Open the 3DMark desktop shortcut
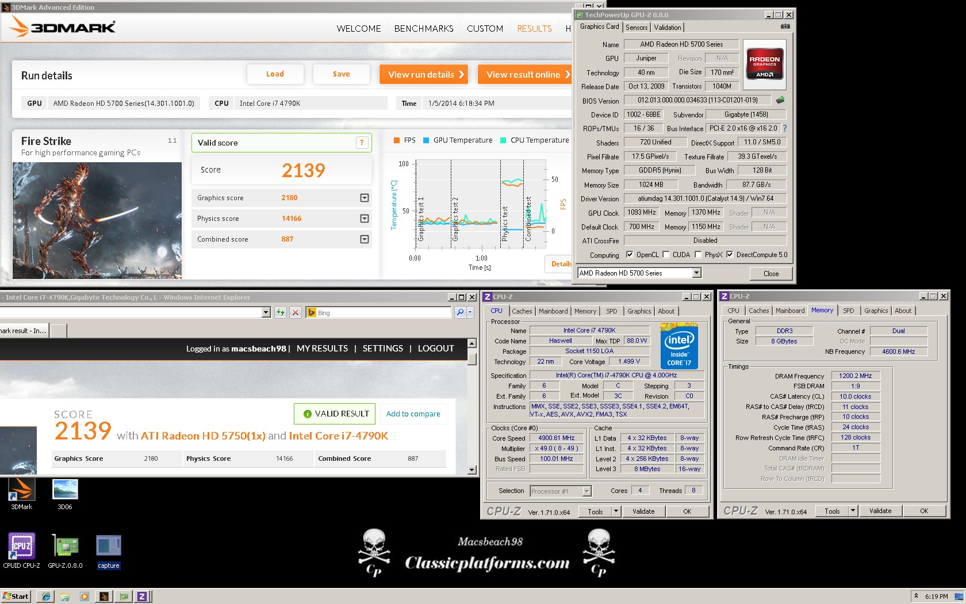This screenshot has height=604, width=966. pos(21,494)
